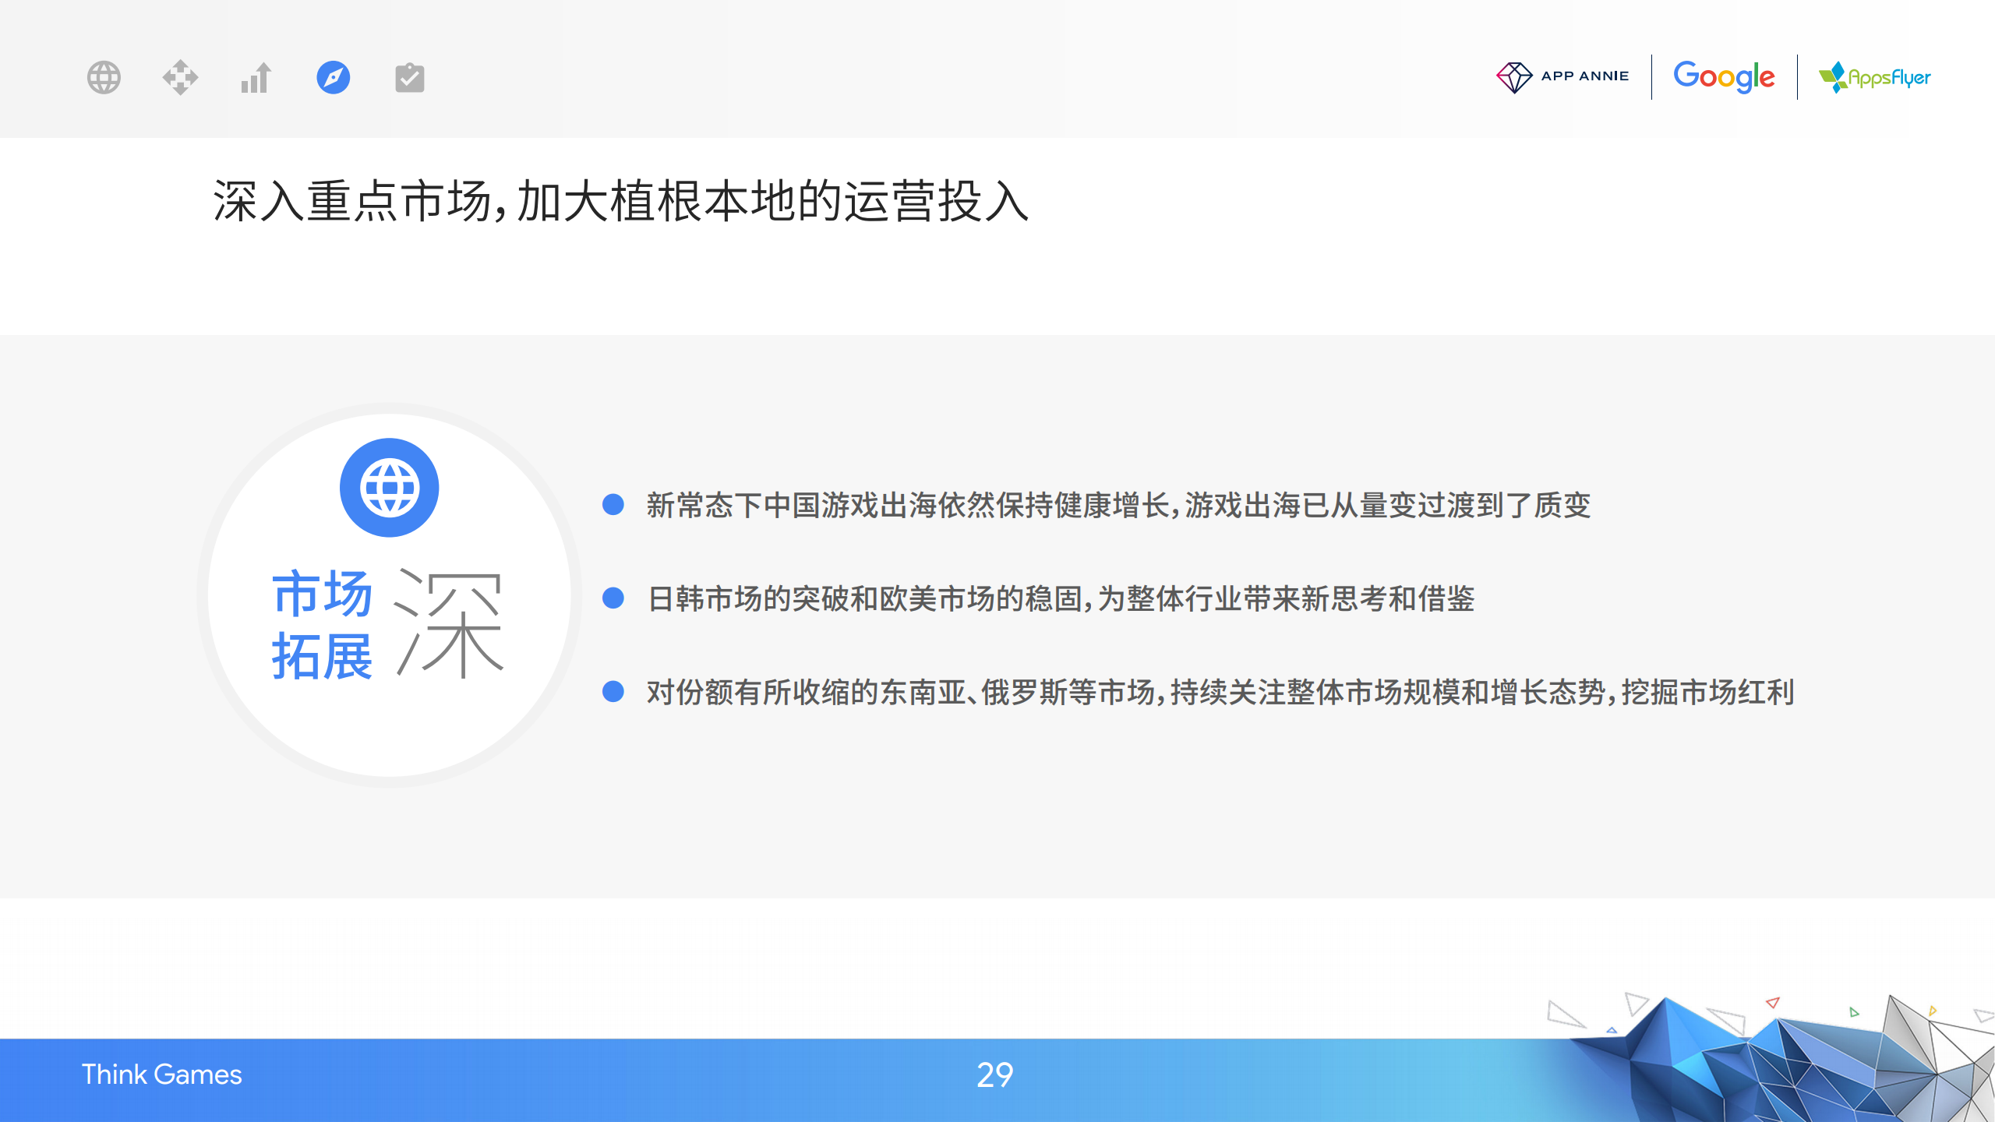
Task: Click the first blue bullet point
Action: pyautogui.click(x=613, y=505)
